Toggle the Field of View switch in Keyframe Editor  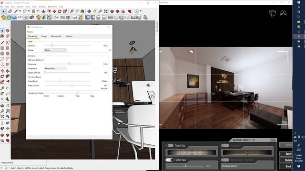pyautogui.click(x=169, y=160)
